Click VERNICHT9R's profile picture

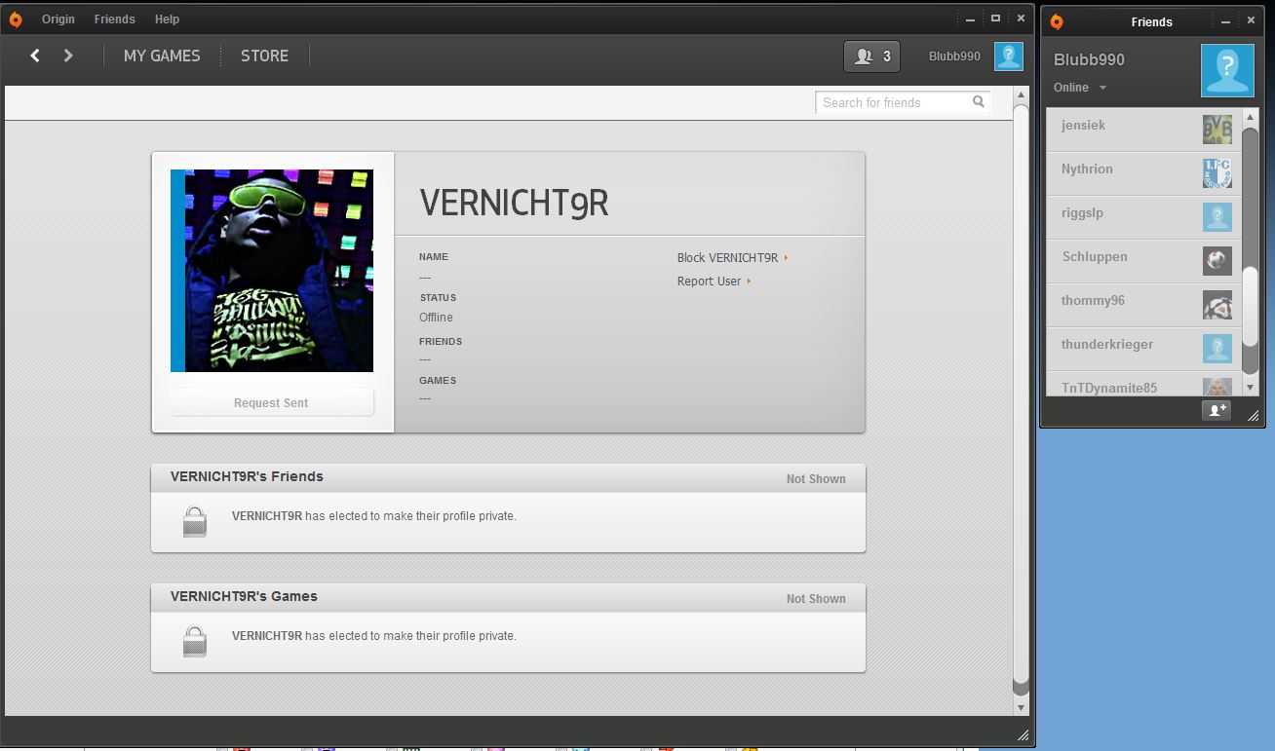(x=272, y=271)
